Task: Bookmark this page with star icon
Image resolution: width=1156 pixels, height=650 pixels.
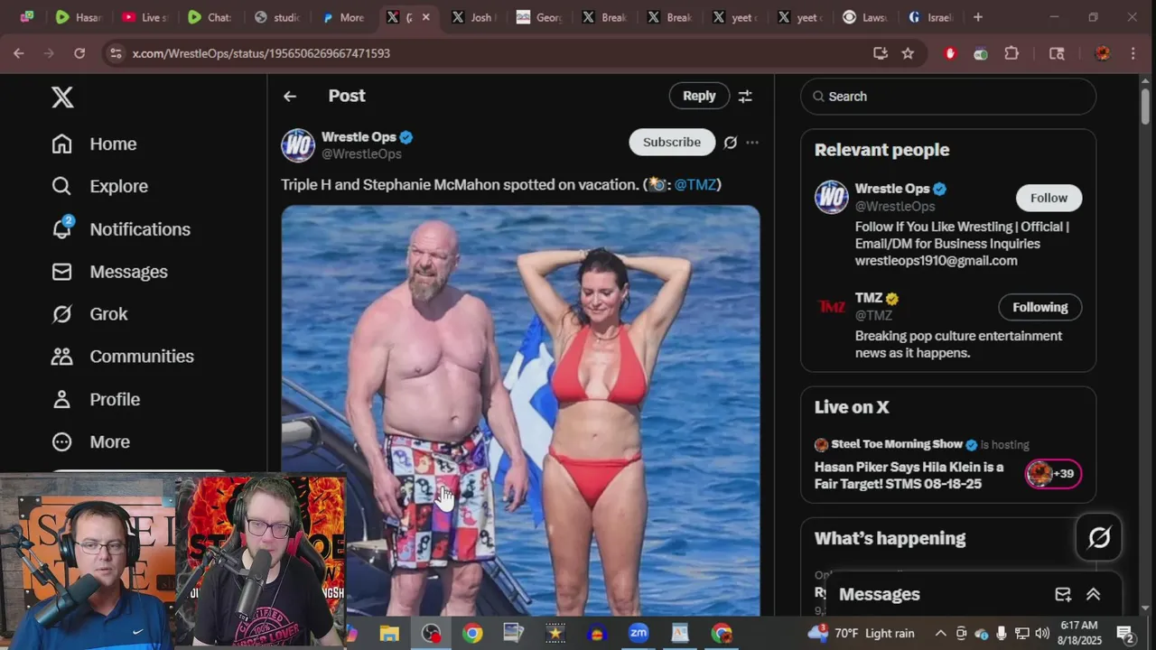Action: coord(908,53)
